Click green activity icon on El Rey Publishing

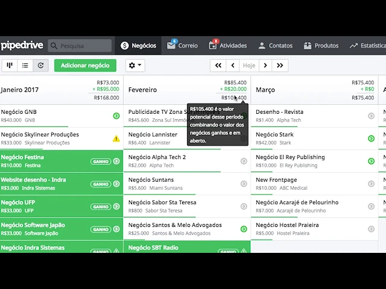372,161
